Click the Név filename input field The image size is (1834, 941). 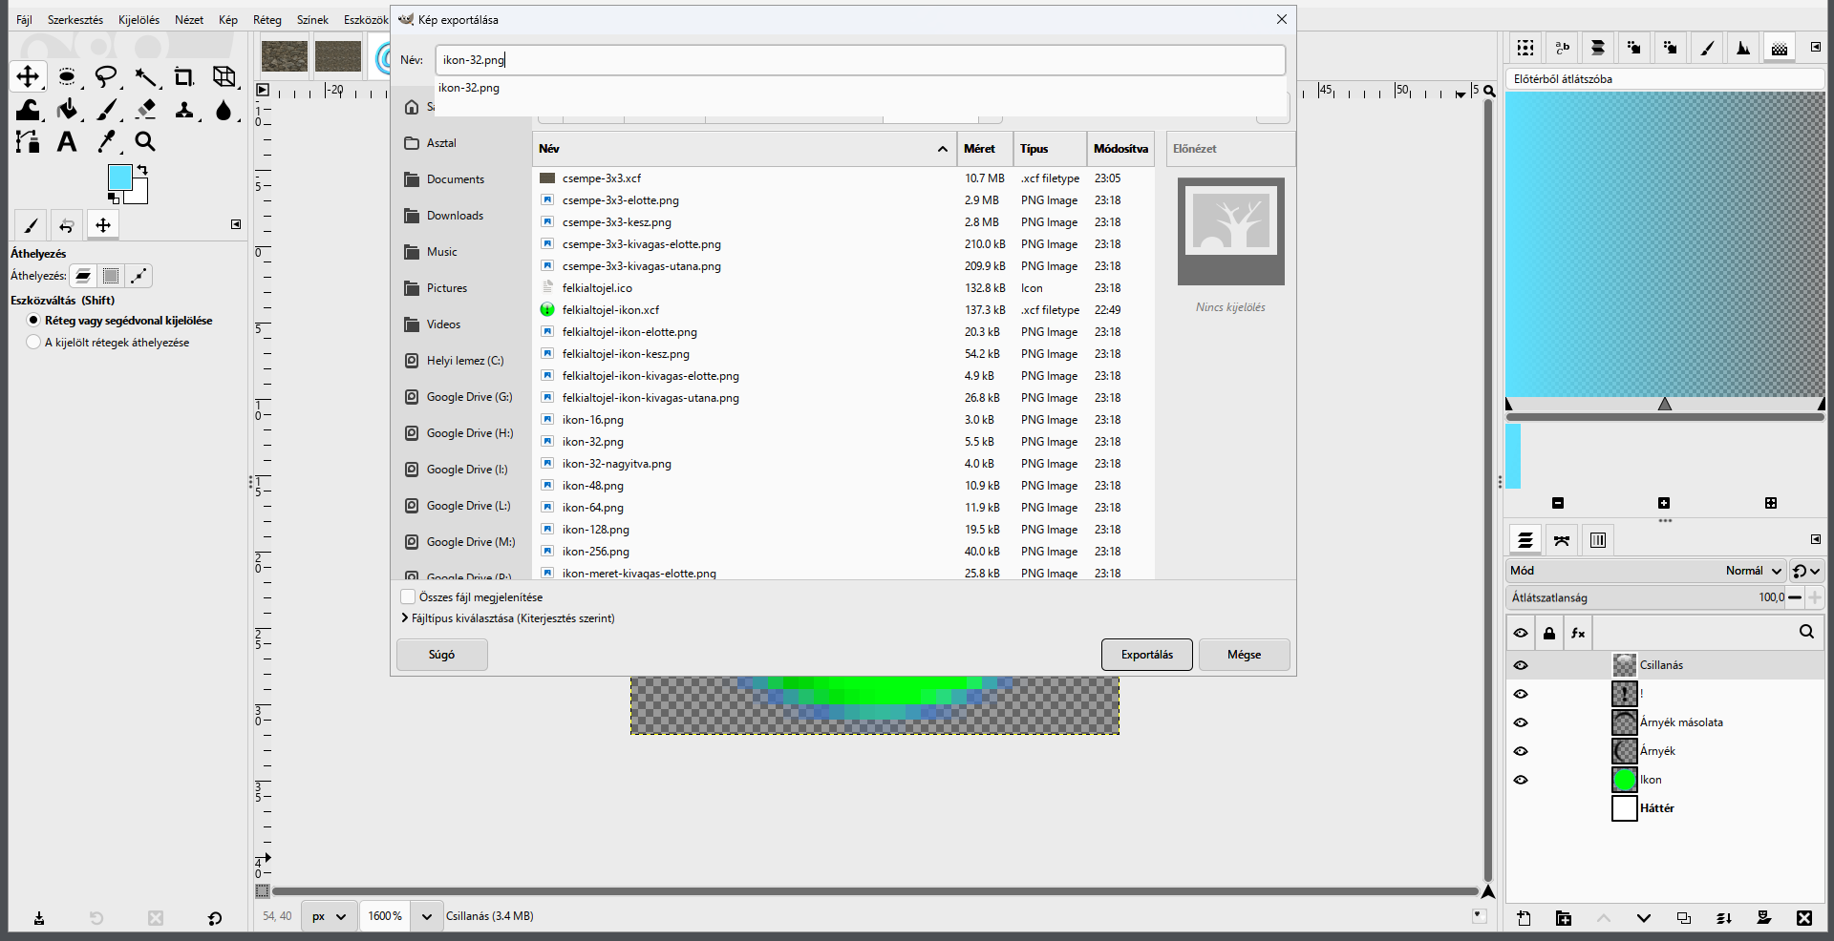coord(860,60)
